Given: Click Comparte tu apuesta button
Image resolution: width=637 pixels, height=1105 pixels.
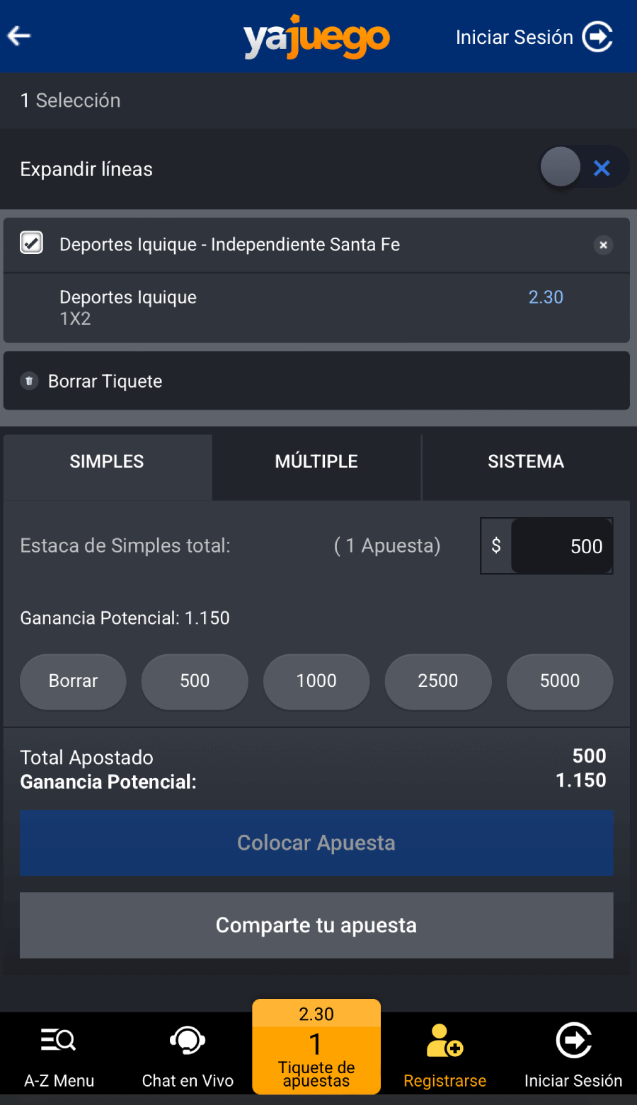Looking at the screenshot, I should [316, 925].
